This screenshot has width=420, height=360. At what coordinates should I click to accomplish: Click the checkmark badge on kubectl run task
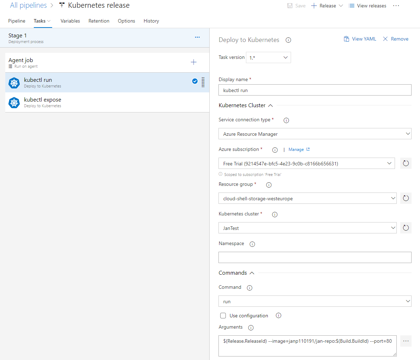pyautogui.click(x=195, y=81)
